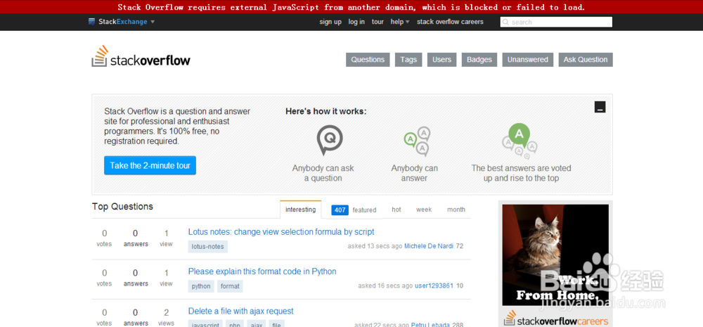This screenshot has height=327, width=703.
Task: Open Michele De Nardi's user profile
Action: click(x=429, y=246)
